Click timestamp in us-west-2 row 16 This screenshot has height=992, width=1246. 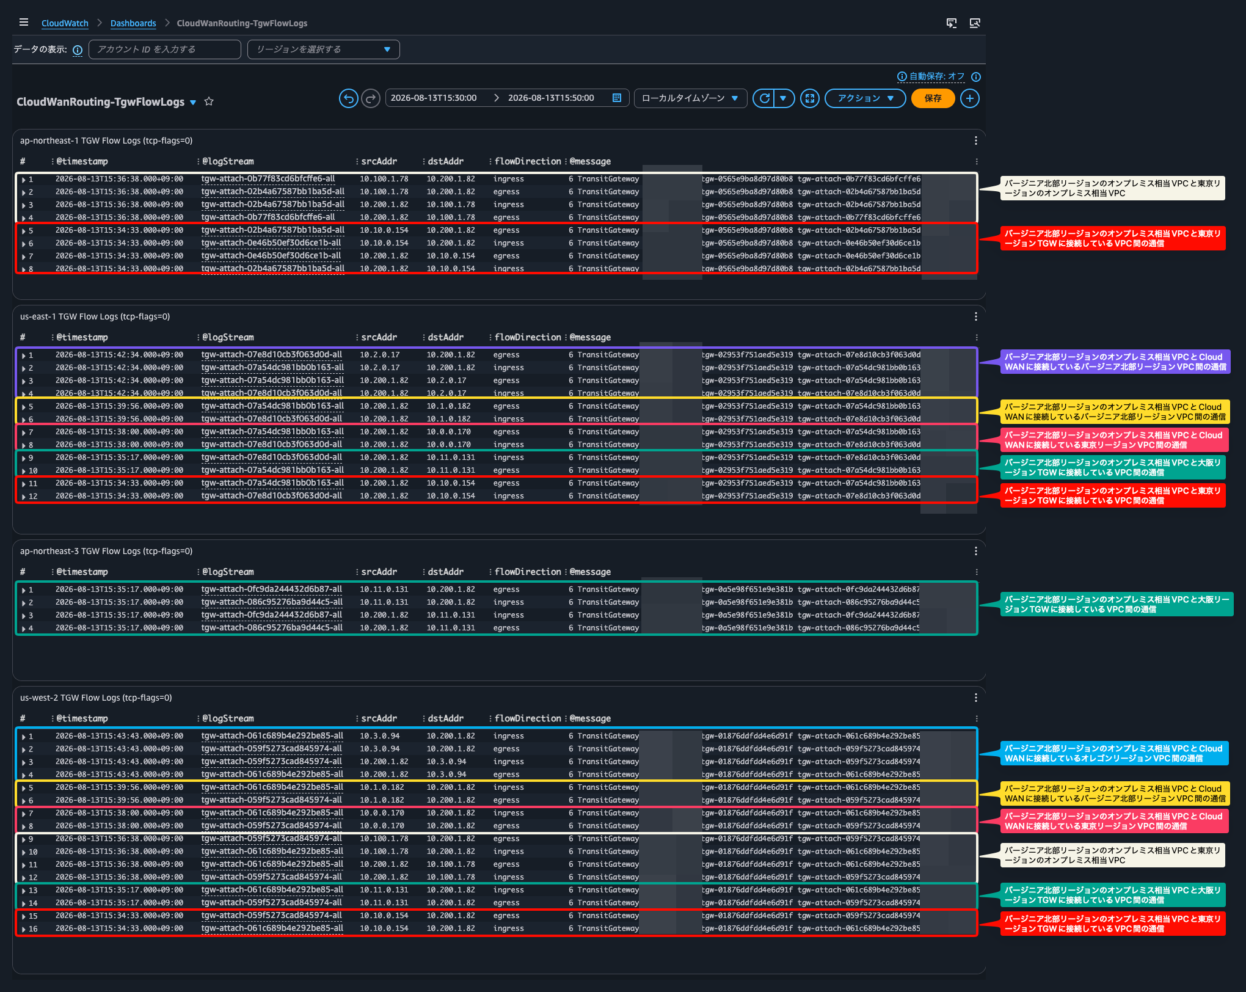pyautogui.click(x=119, y=928)
